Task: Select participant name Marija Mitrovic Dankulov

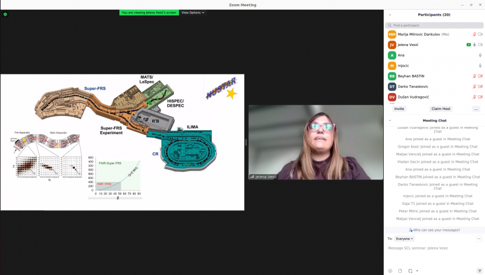Action: (x=419, y=34)
